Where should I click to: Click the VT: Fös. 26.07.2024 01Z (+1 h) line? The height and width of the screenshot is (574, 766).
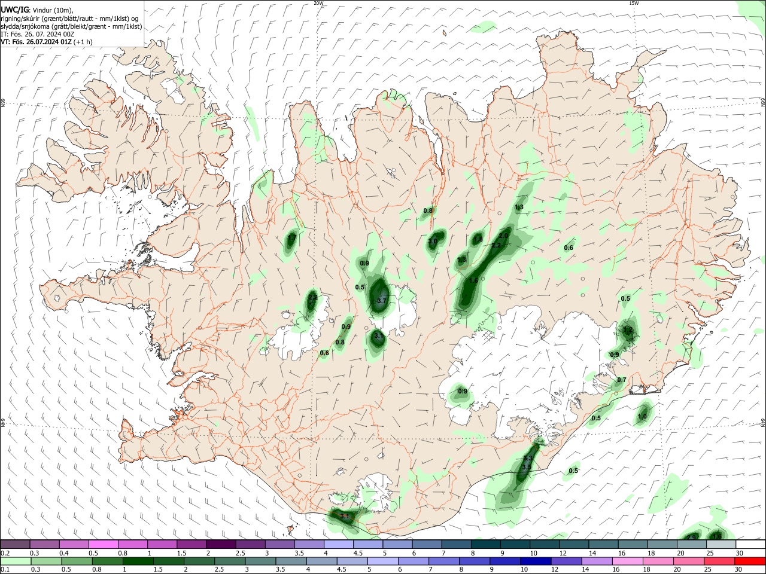pos(47,42)
